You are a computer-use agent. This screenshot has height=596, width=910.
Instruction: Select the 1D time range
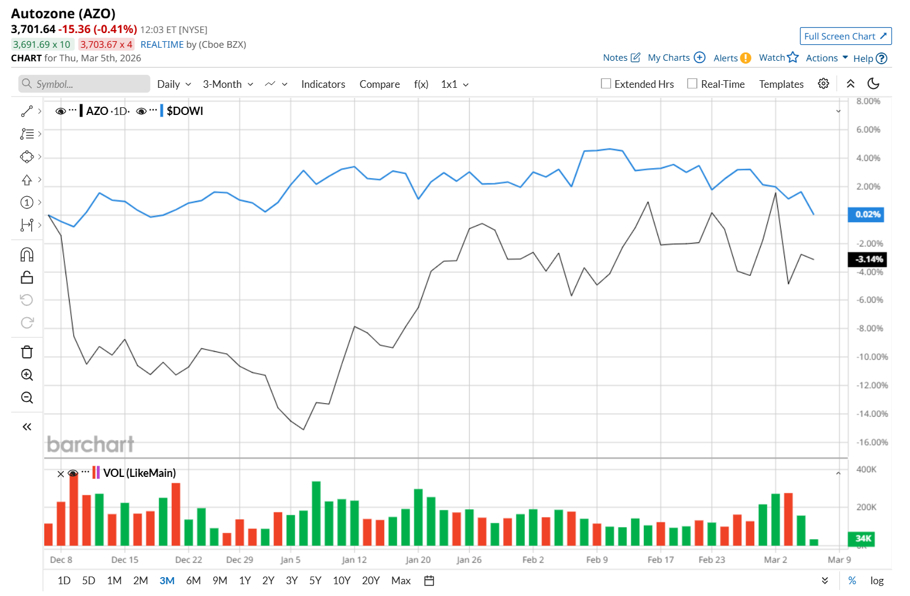point(64,581)
